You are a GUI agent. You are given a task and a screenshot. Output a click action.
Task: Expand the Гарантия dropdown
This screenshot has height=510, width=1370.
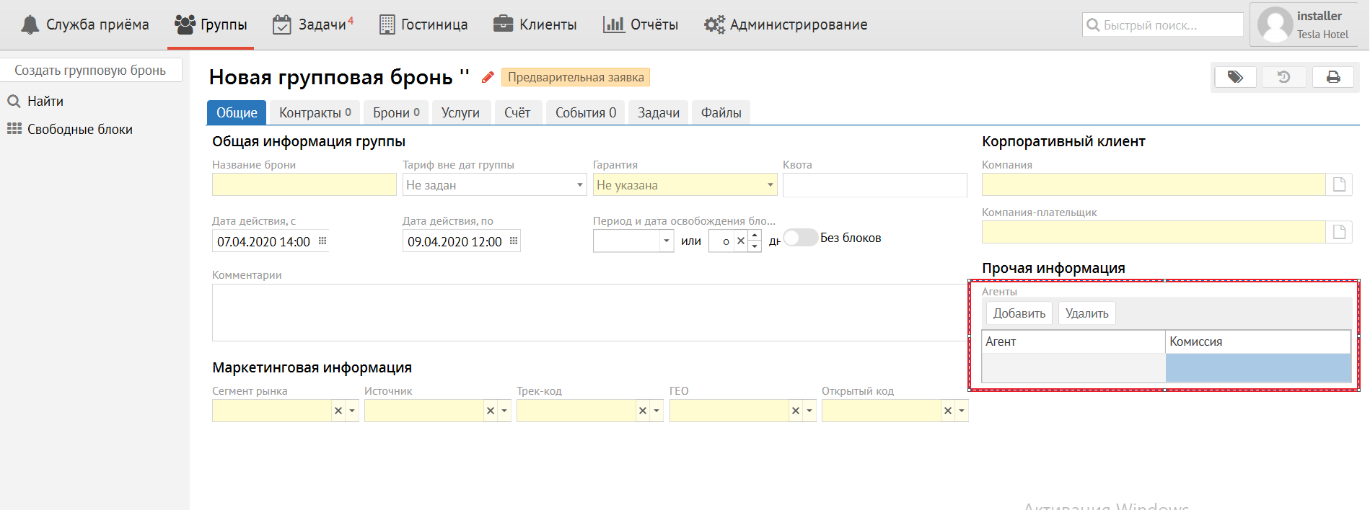pyautogui.click(x=770, y=185)
